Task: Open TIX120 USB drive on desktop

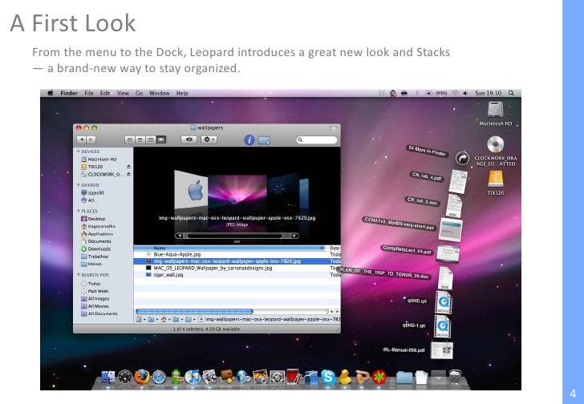Action: pyautogui.click(x=496, y=179)
